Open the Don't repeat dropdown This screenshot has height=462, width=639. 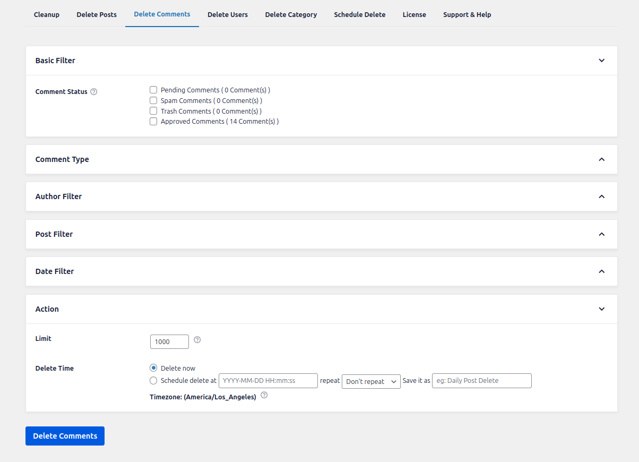coord(371,381)
